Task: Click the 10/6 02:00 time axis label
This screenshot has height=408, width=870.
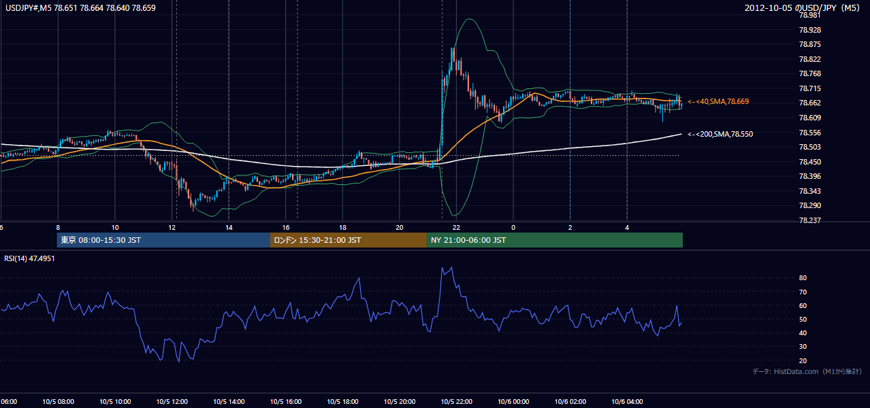Action: point(570,401)
